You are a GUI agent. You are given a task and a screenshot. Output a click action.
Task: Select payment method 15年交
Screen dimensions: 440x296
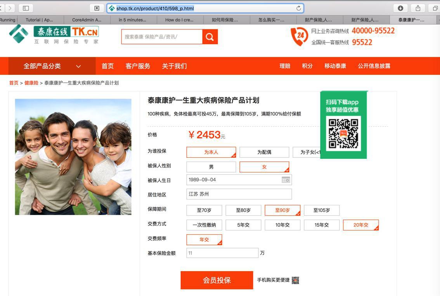pyautogui.click(x=322, y=225)
